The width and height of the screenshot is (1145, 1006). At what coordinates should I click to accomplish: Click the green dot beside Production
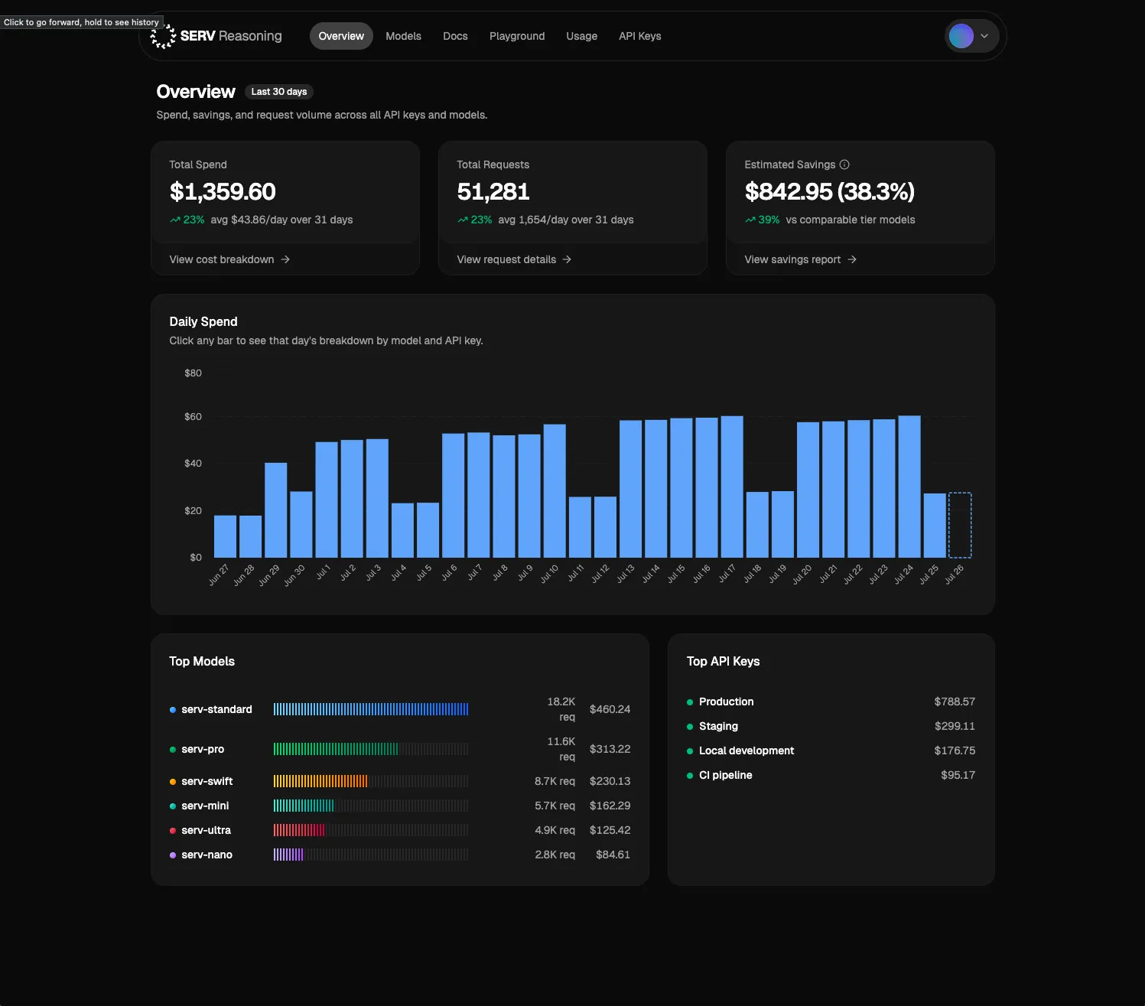click(690, 702)
